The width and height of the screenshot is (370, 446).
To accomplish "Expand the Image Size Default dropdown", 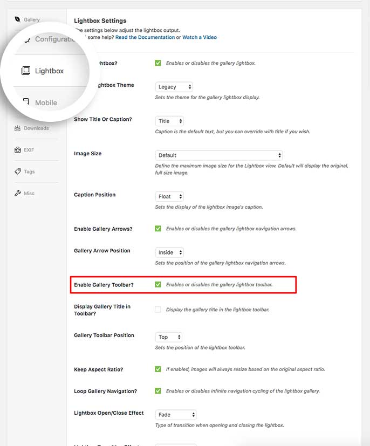I will [x=218, y=155].
